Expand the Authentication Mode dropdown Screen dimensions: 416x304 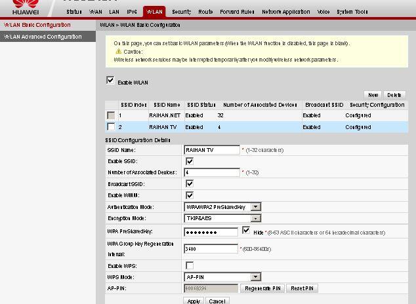pyautogui.click(x=222, y=207)
